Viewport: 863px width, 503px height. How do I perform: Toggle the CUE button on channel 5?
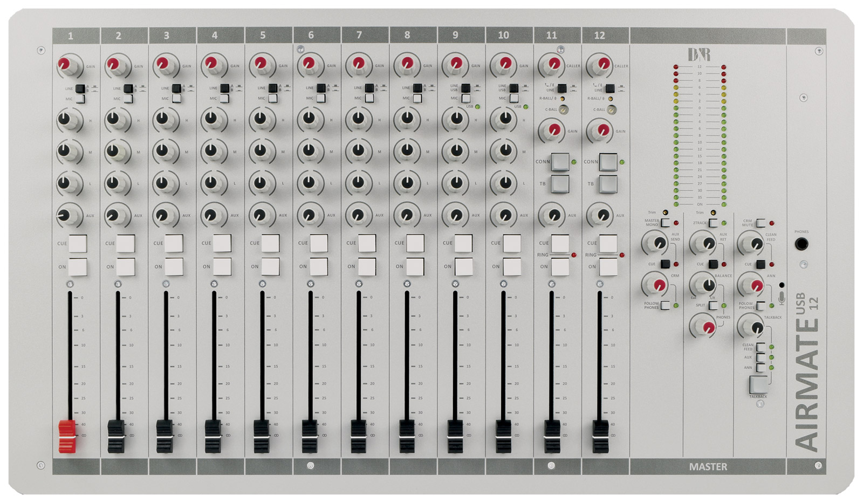pos(270,243)
